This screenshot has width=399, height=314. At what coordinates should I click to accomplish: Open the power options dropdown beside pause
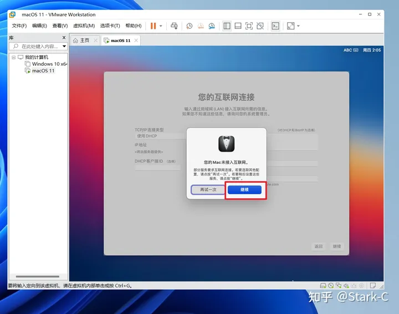pos(161,25)
